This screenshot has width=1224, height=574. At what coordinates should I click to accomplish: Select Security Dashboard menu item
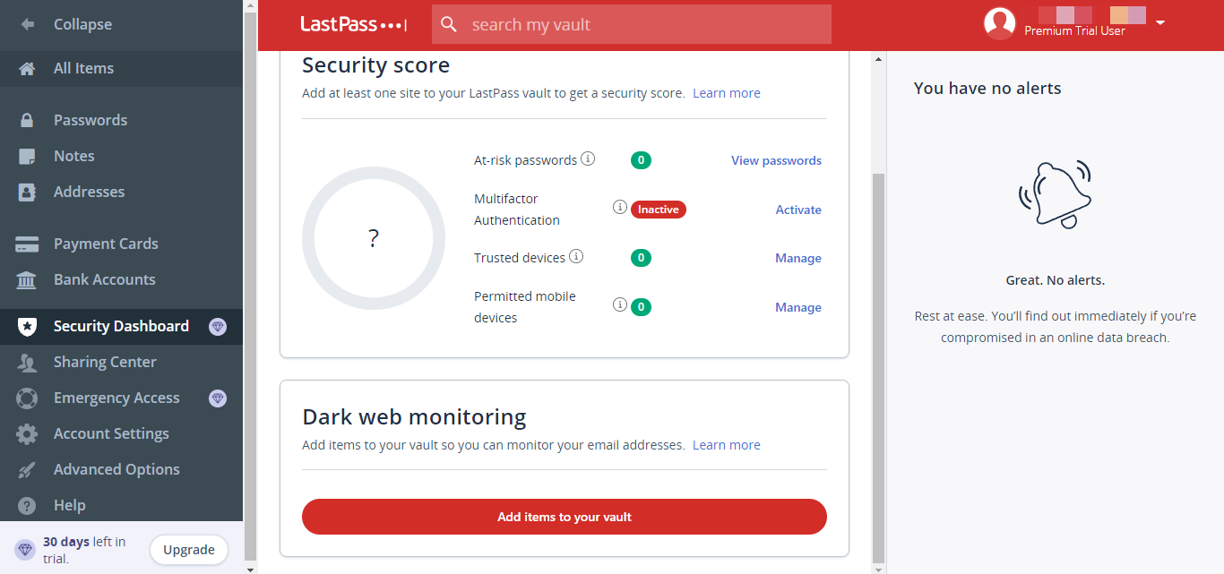pos(122,327)
